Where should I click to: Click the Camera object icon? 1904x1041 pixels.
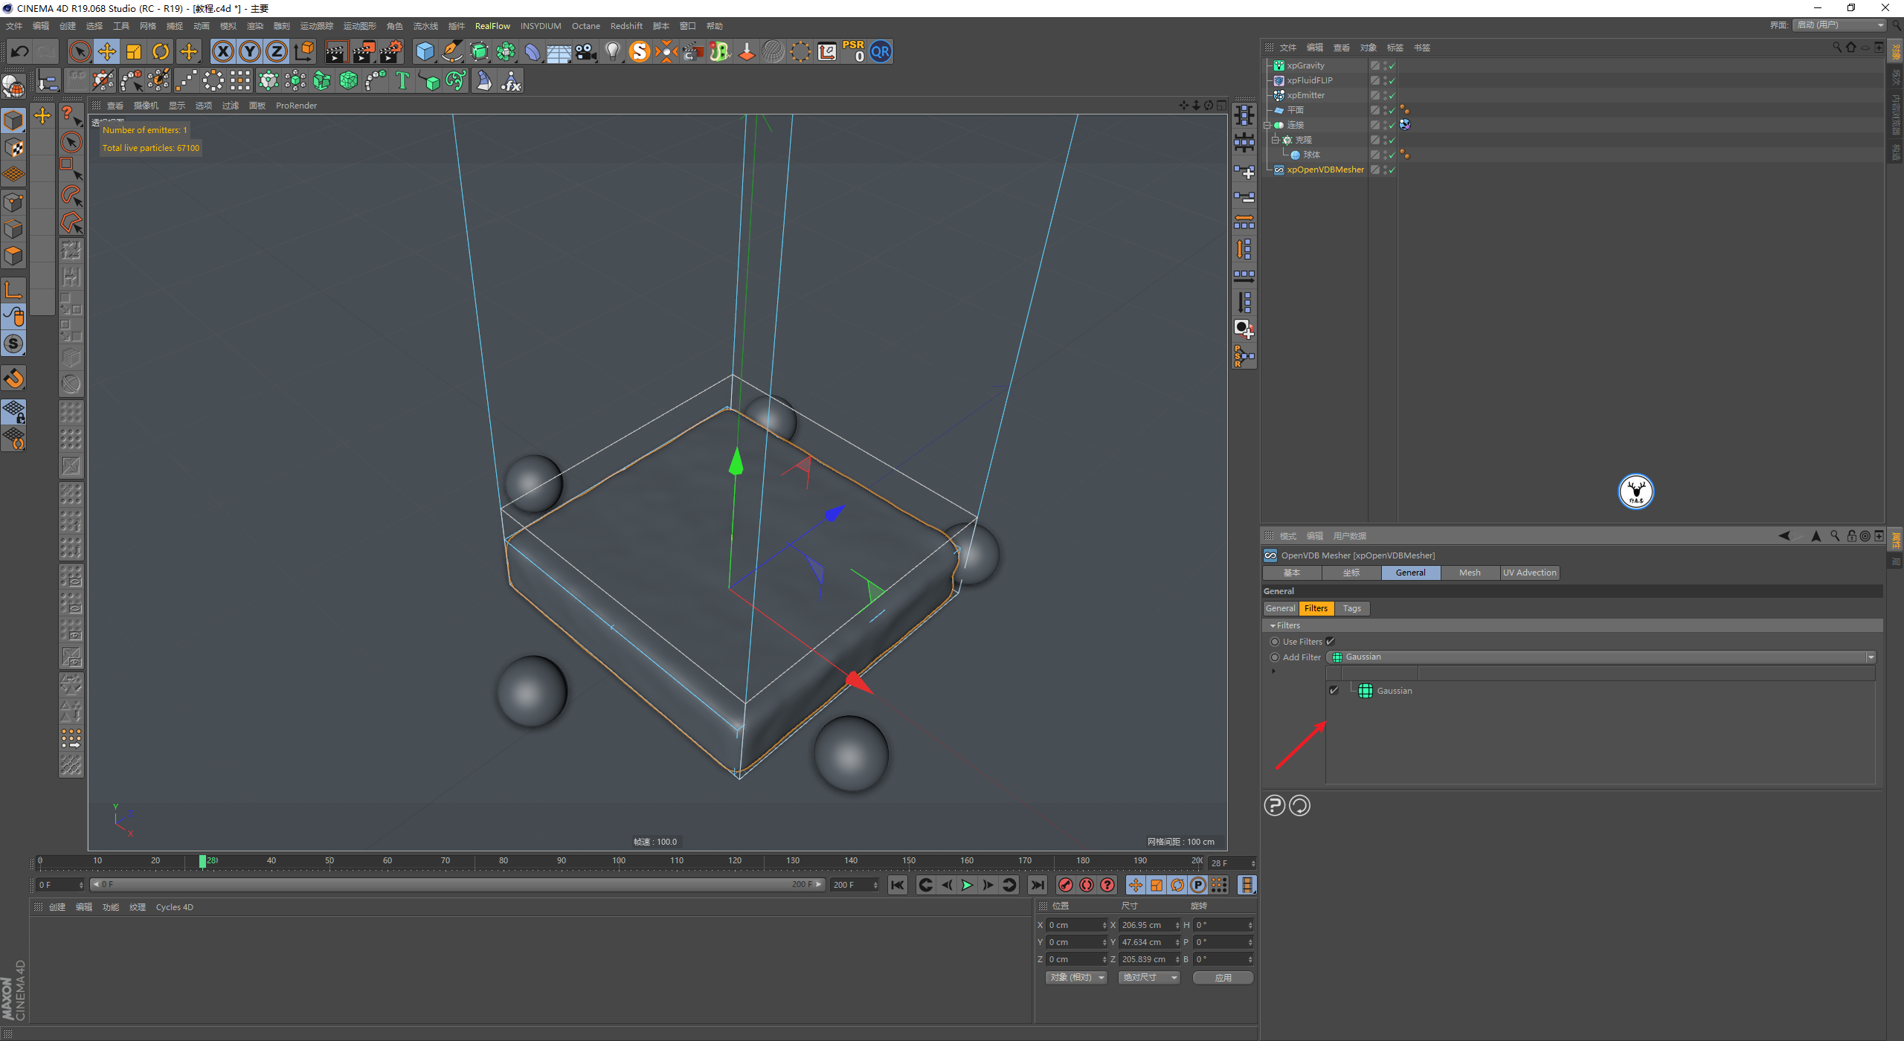[586, 51]
